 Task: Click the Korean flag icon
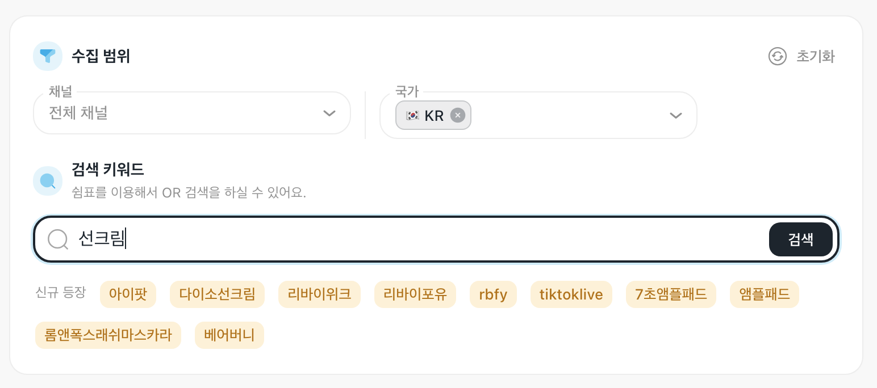click(x=412, y=115)
